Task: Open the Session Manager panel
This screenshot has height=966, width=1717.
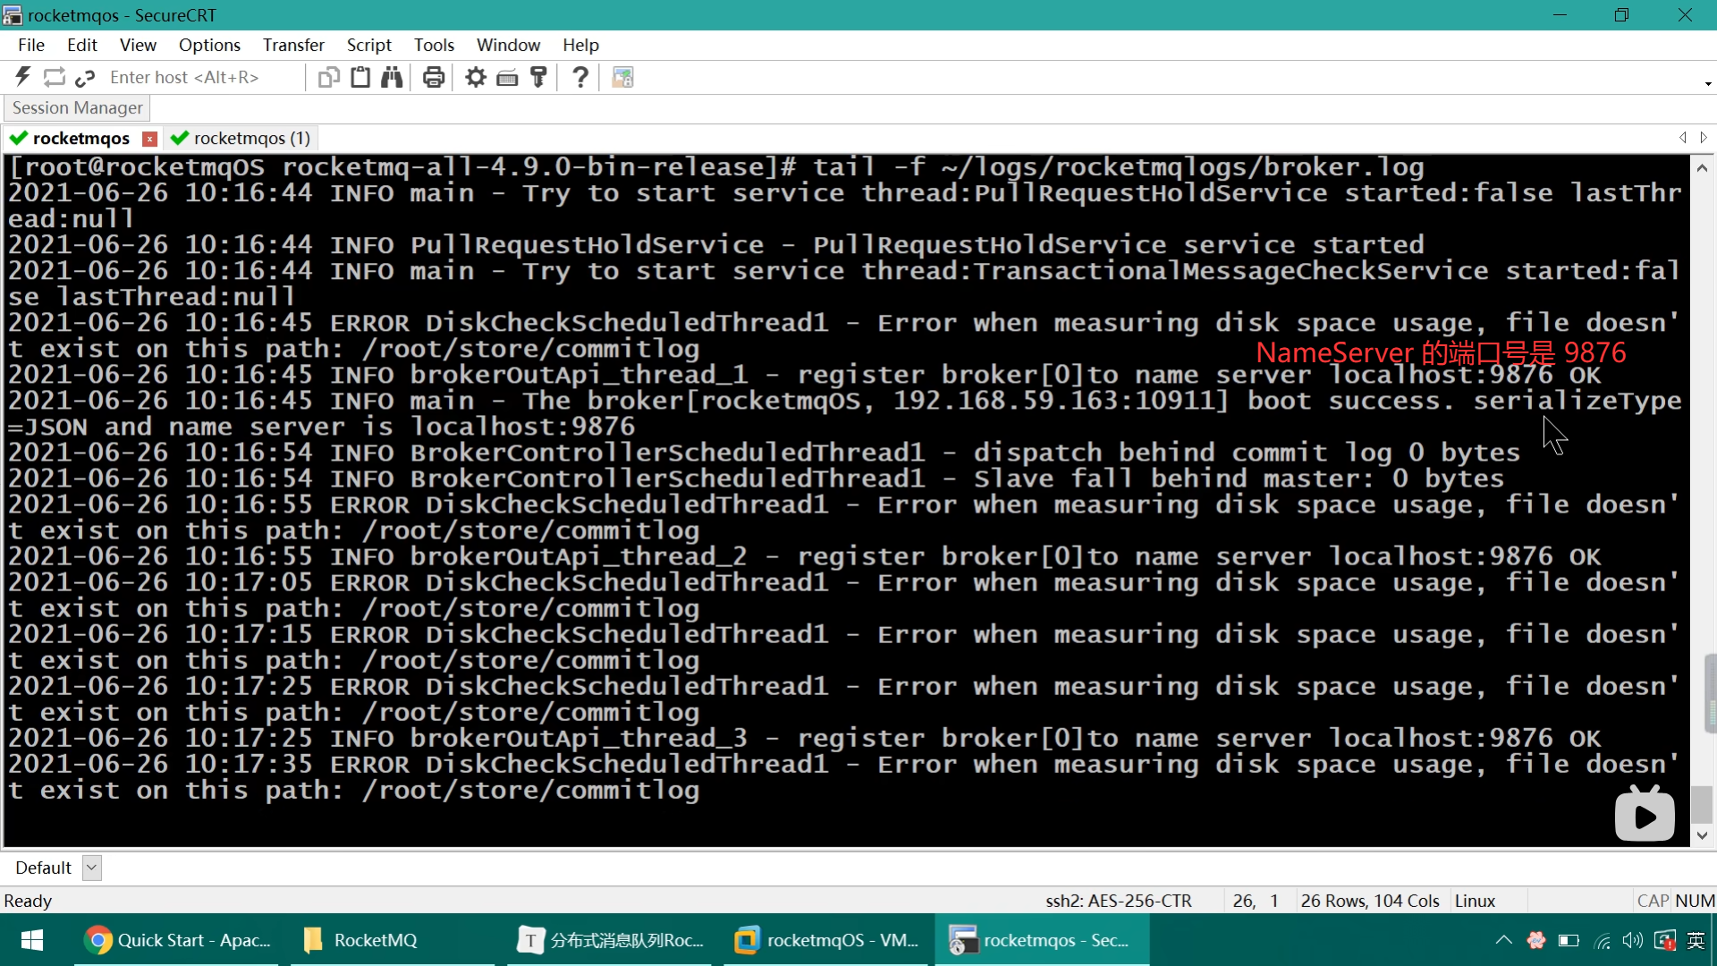Action: click(77, 107)
